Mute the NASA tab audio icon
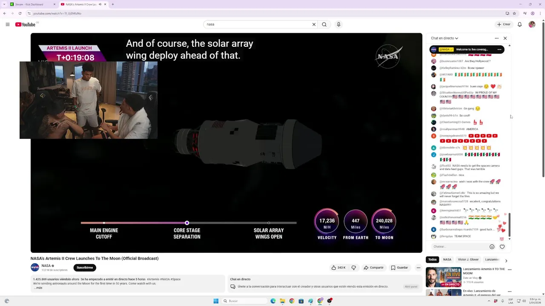 coord(100,4)
